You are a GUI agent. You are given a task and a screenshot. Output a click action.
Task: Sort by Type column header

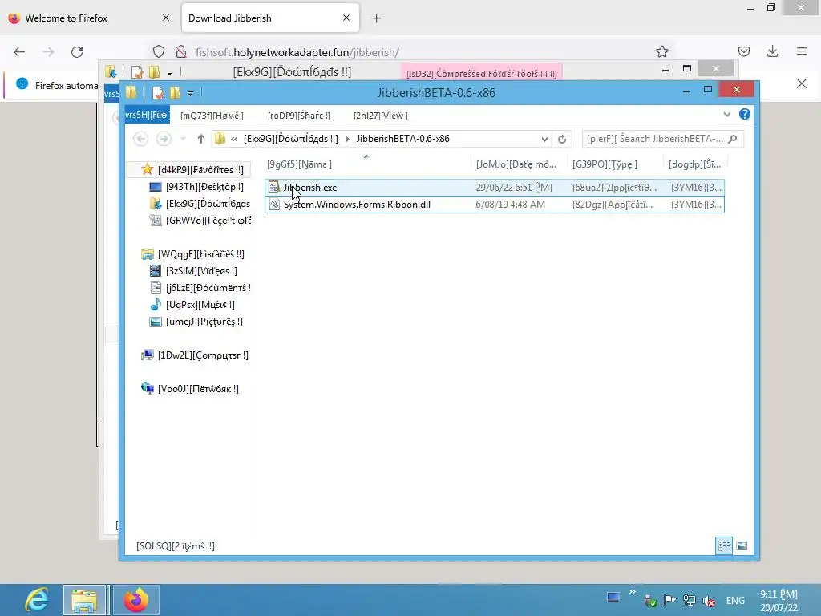tap(614, 164)
